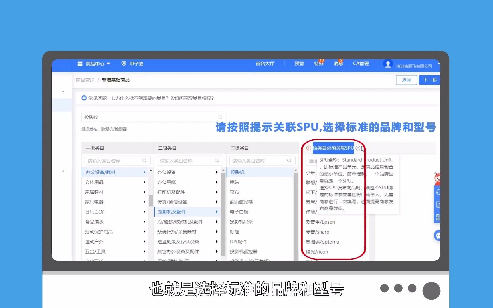The width and height of the screenshot is (493, 308).
Task: Focus the 二级类目 name search box
Action: tap(190, 161)
